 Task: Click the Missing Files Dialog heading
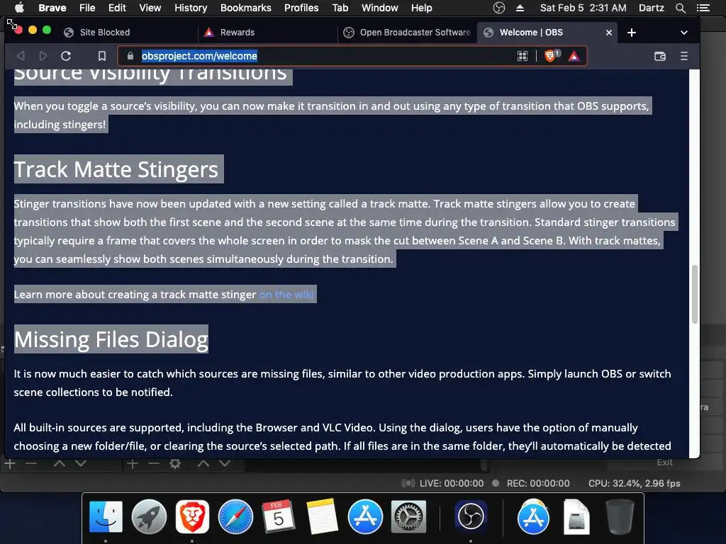pos(111,339)
